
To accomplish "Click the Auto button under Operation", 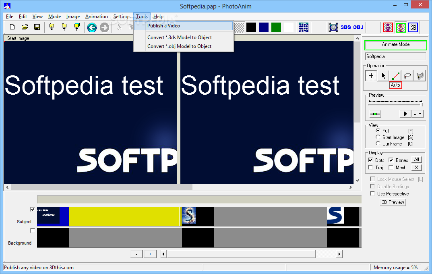I will pos(395,85).
